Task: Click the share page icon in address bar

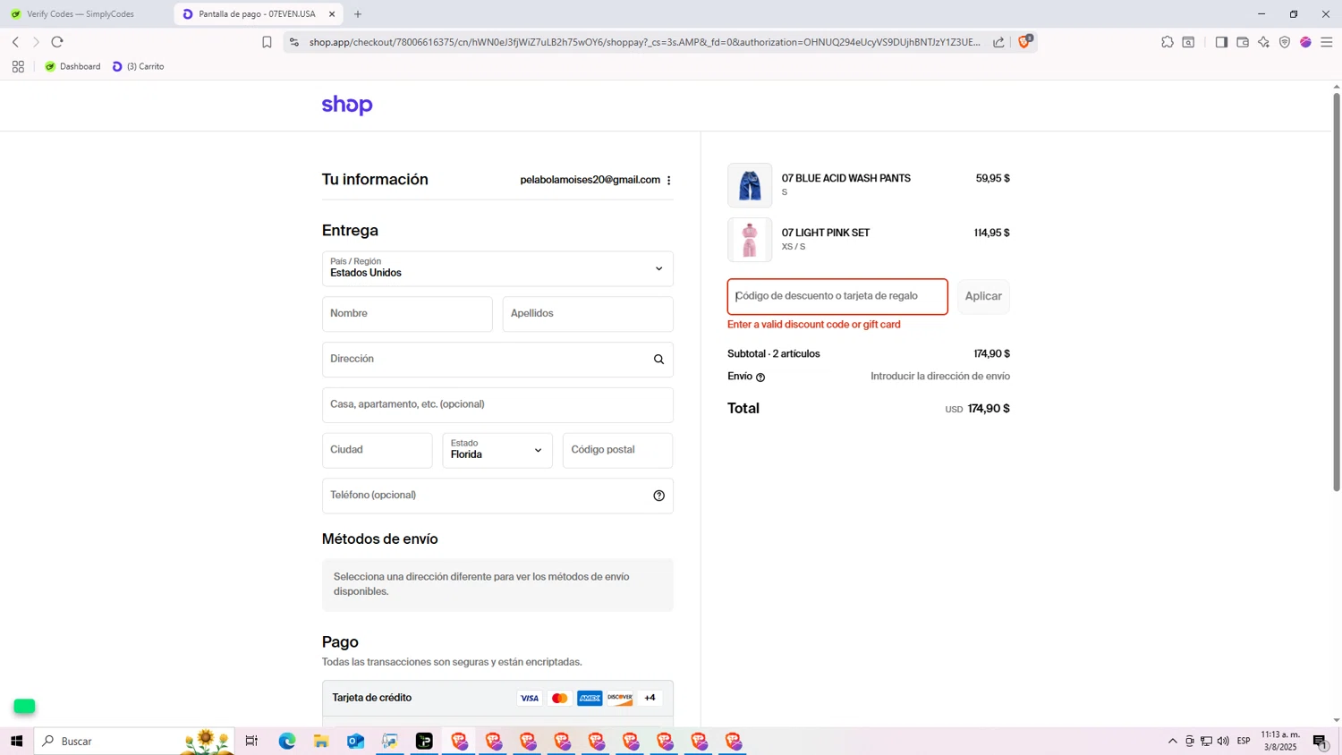Action: [998, 42]
